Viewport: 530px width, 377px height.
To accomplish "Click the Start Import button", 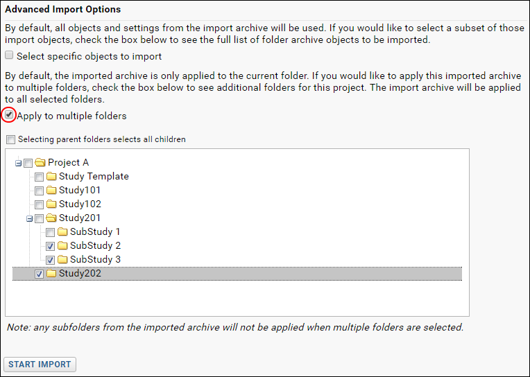I will pyautogui.click(x=40, y=364).
